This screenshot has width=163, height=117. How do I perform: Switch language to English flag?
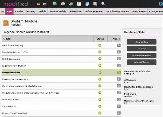(x=44, y=4)
